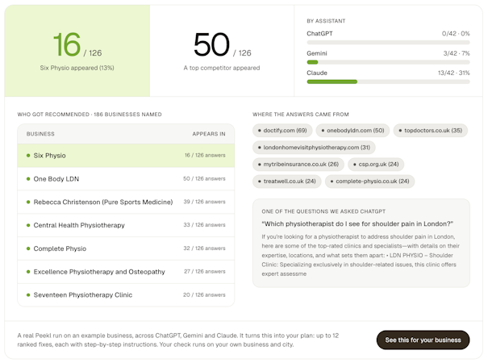The height and width of the screenshot is (363, 488).
Task: Click the '3/42 · 7%' value
Action: point(457,53)
